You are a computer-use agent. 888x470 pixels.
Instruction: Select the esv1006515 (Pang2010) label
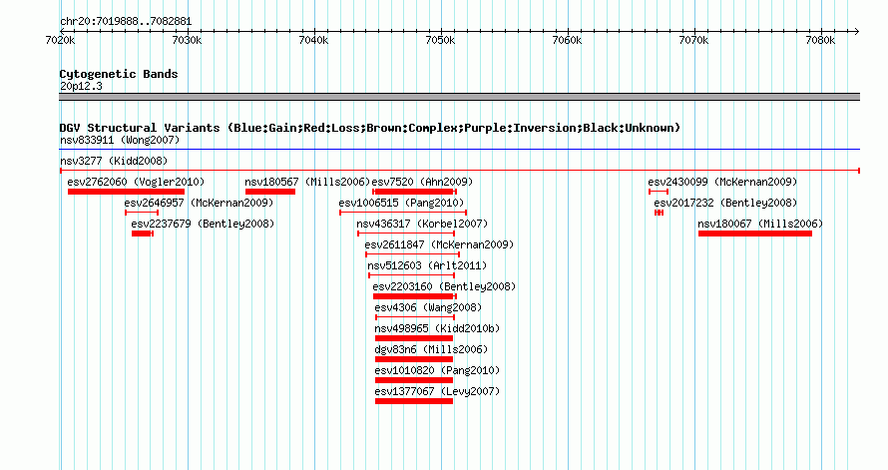(401, 203)
